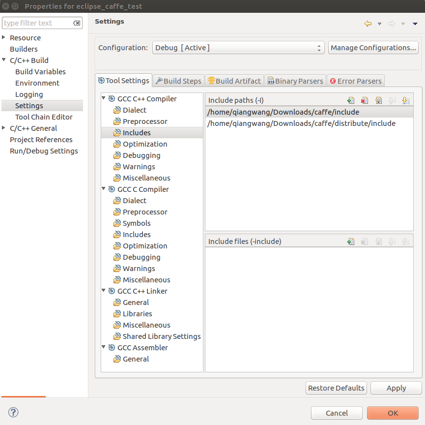Viewport: 425px width, 425px height.
Task: Select Logging in the left tree
Action: coord(29,94)
